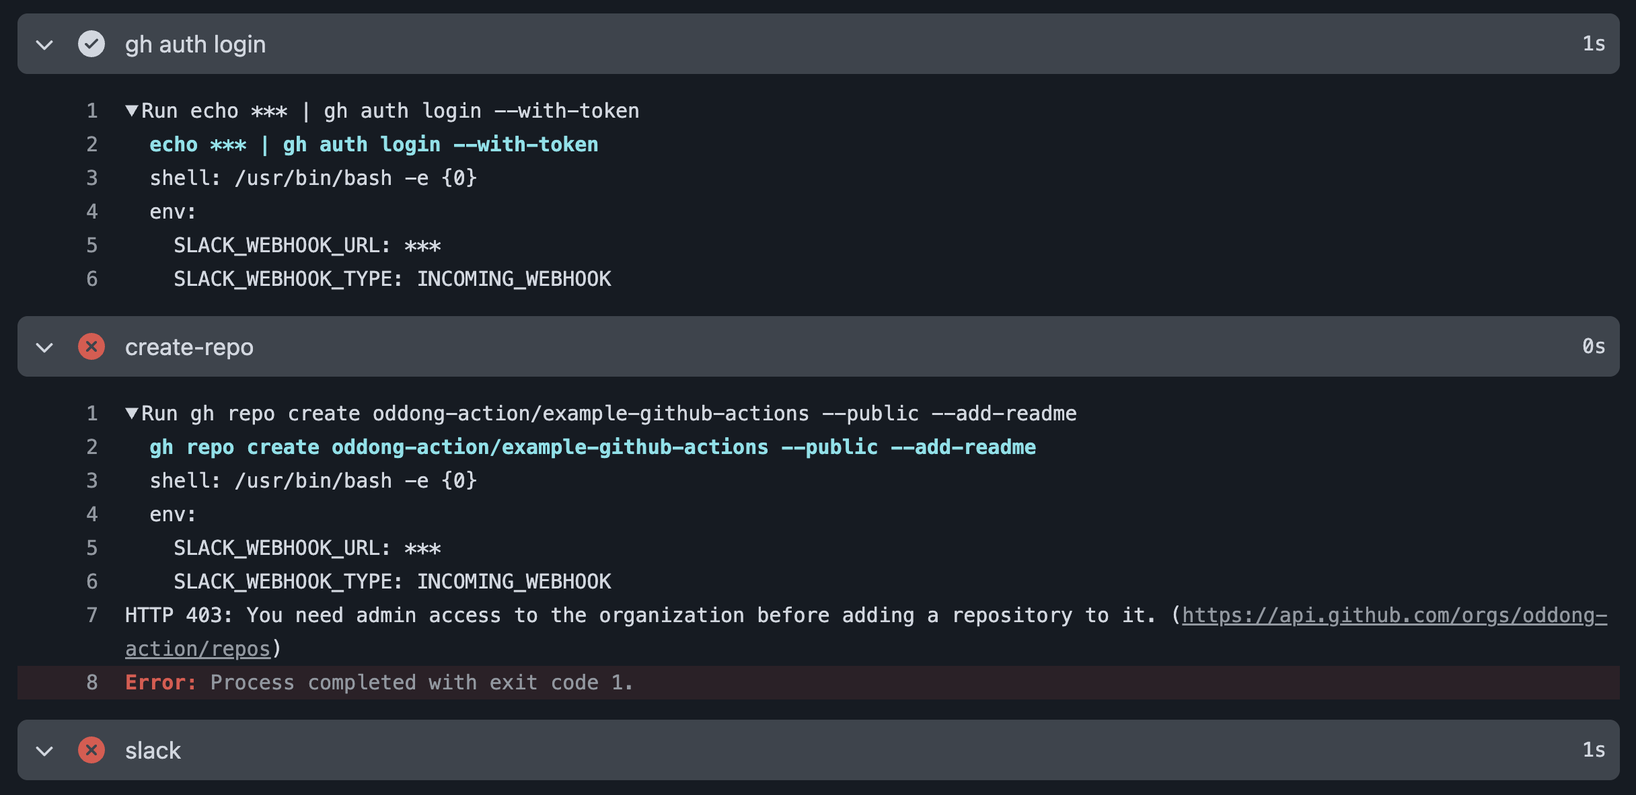Collapse the gh auth login step chevron

(x=44, y=44)
